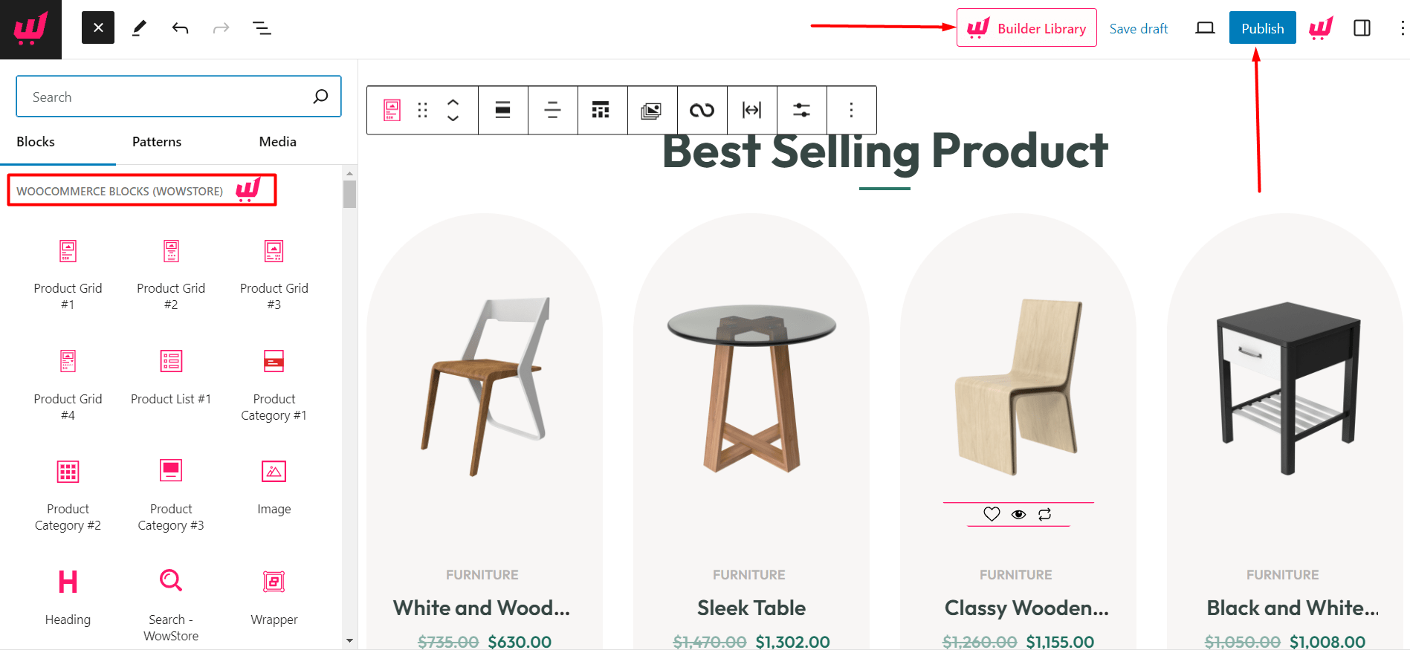
Task: Insert the Image block
Action: coord(274,488)
